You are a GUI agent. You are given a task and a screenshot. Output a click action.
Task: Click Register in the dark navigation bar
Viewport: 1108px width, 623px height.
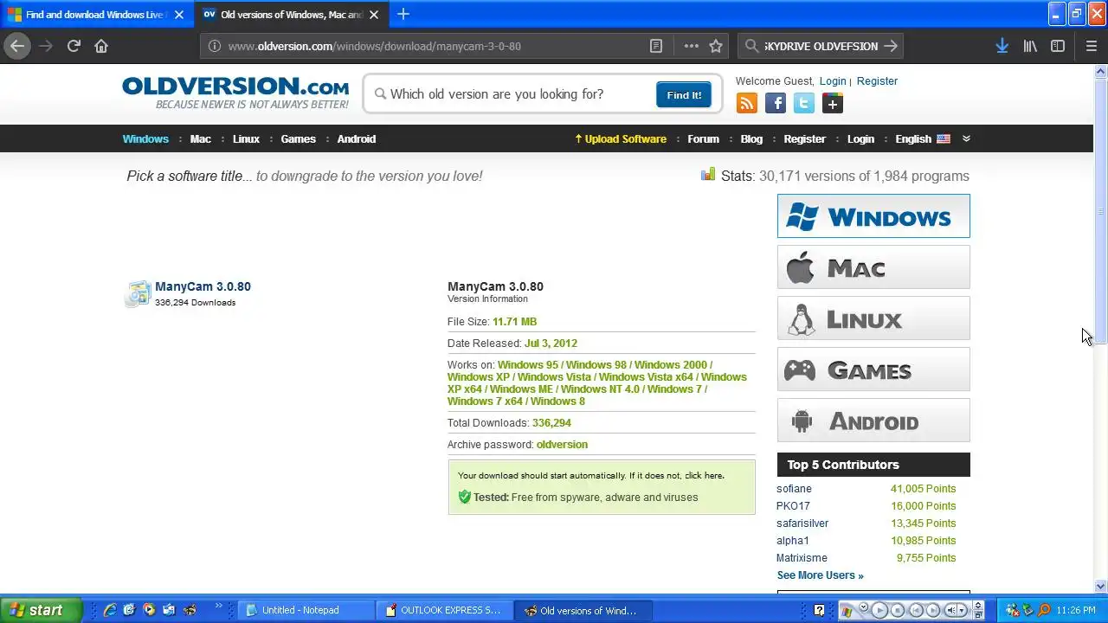click(805, 138)
